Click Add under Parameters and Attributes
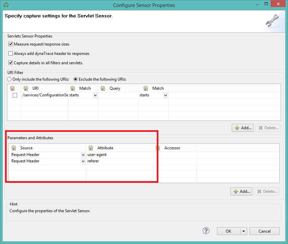Screen dimensions: 288x244 (241, 191)
